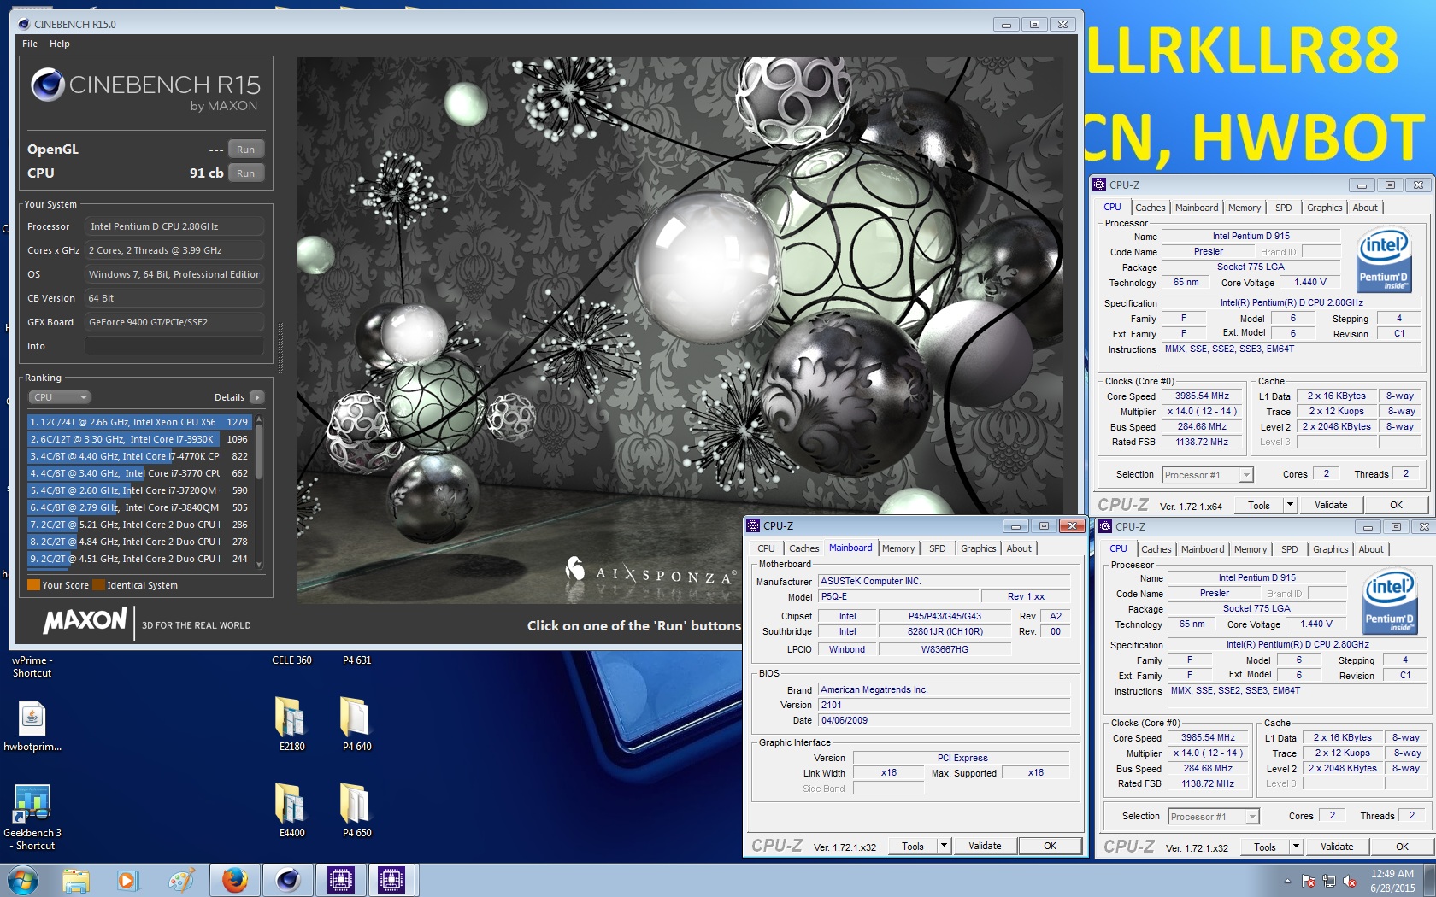The image size is (1436, 897).
Task: Click the Intel Pentium D logo in top CPU-Z
Action: [1383, 261]
